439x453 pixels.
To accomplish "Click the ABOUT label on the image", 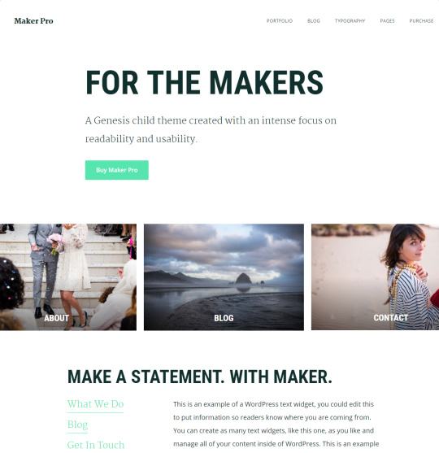I will coord(57,318).
